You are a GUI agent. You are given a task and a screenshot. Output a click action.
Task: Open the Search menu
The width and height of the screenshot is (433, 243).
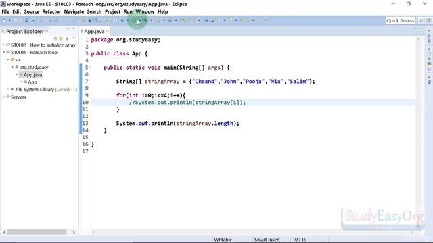(94, 11)
